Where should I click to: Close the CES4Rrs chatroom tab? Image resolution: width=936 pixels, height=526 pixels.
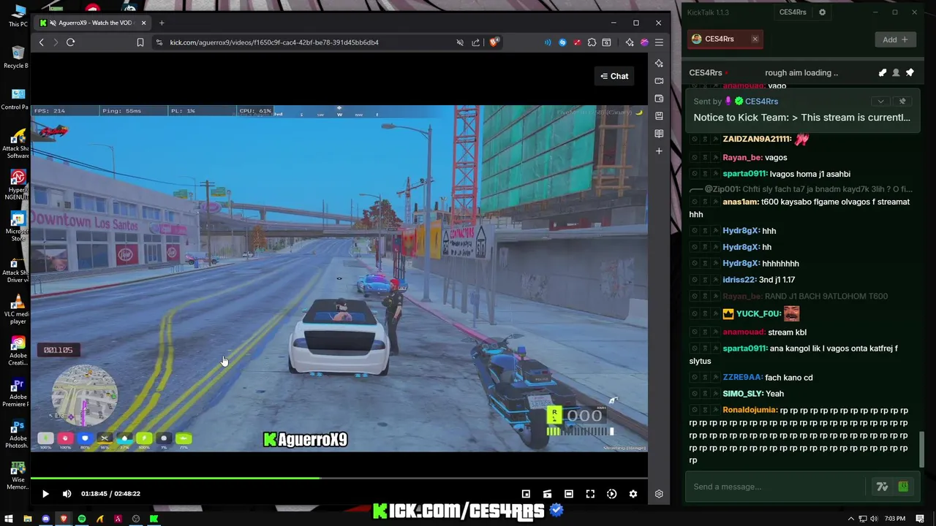pos(755,39)
